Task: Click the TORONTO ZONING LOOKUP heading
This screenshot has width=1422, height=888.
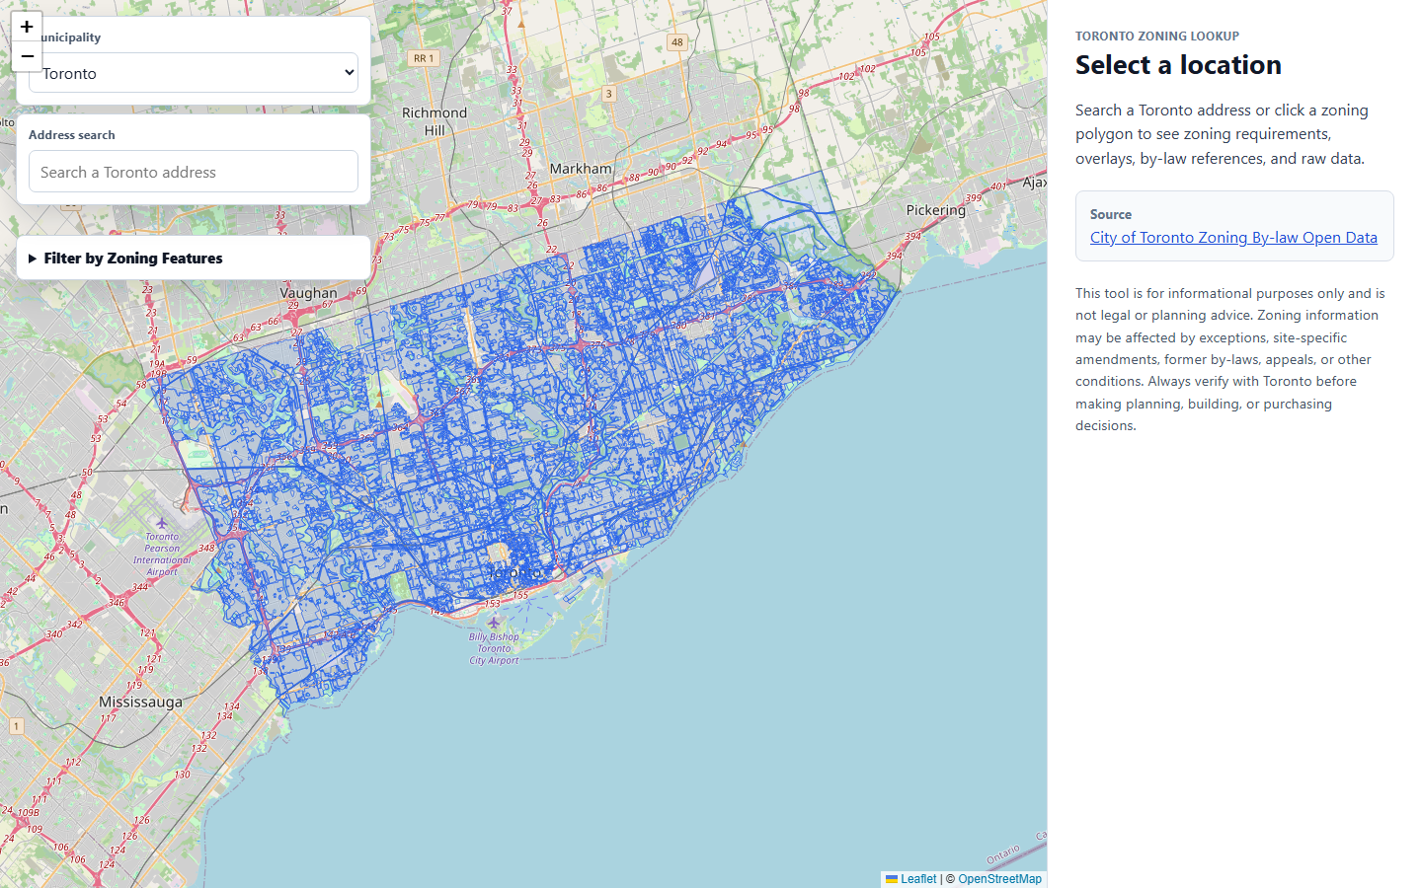Action: (x=1157, y=36)
